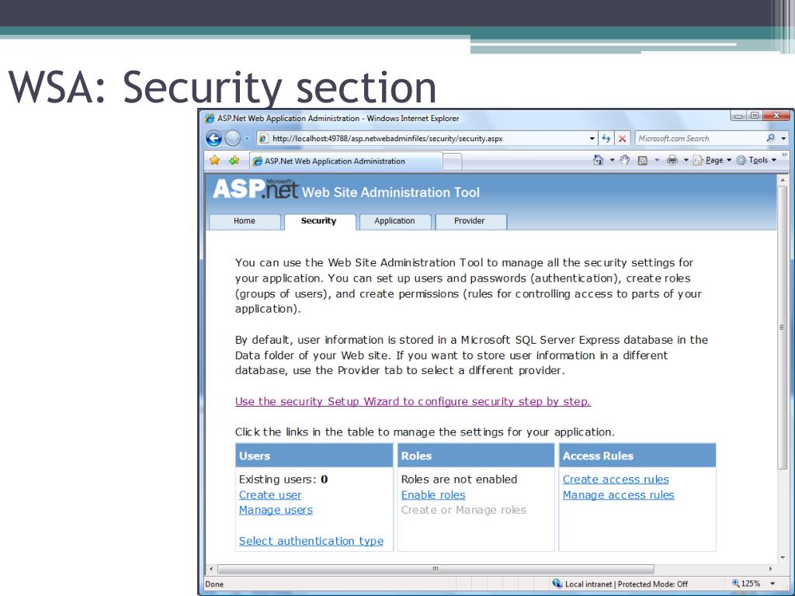Click Select authentication type link
This screenshot has width=795, height=596.
[x=311, y=541]
